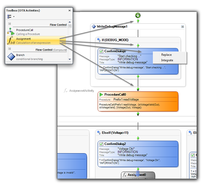Collapse the WriteDebugMessage1 group box
Screen dimensions: 202x184
click(x=183, y=26)
